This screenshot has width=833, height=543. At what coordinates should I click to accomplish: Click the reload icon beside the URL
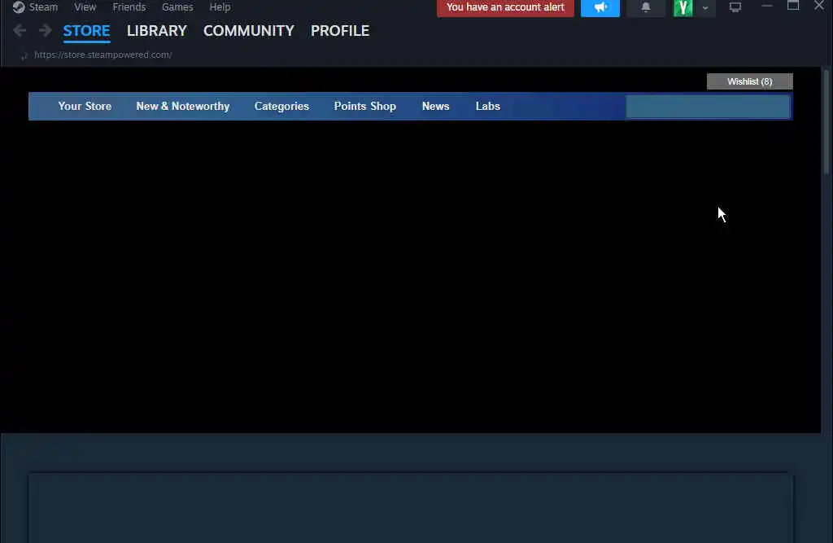(24, 55)
